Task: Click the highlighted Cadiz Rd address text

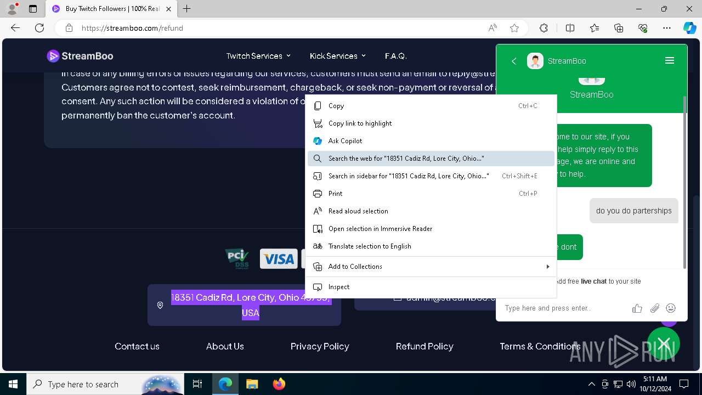Action: 250,305
